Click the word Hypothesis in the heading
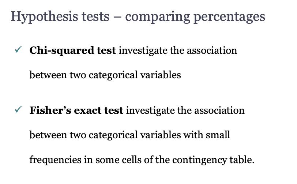 click(44, 17)
